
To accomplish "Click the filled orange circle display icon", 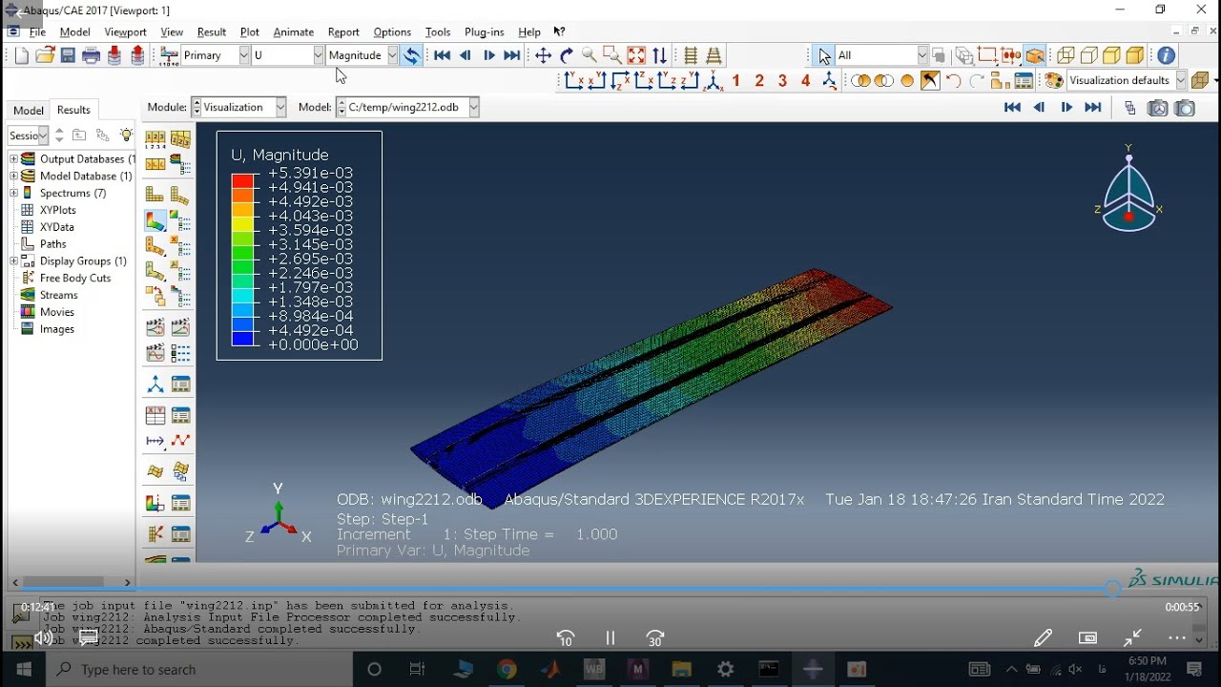I will coord(907,81).
